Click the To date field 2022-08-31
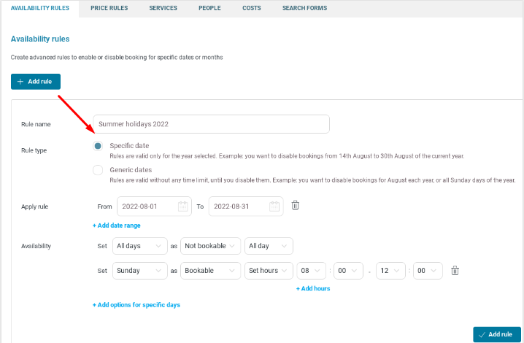 (x=246, y=207)
